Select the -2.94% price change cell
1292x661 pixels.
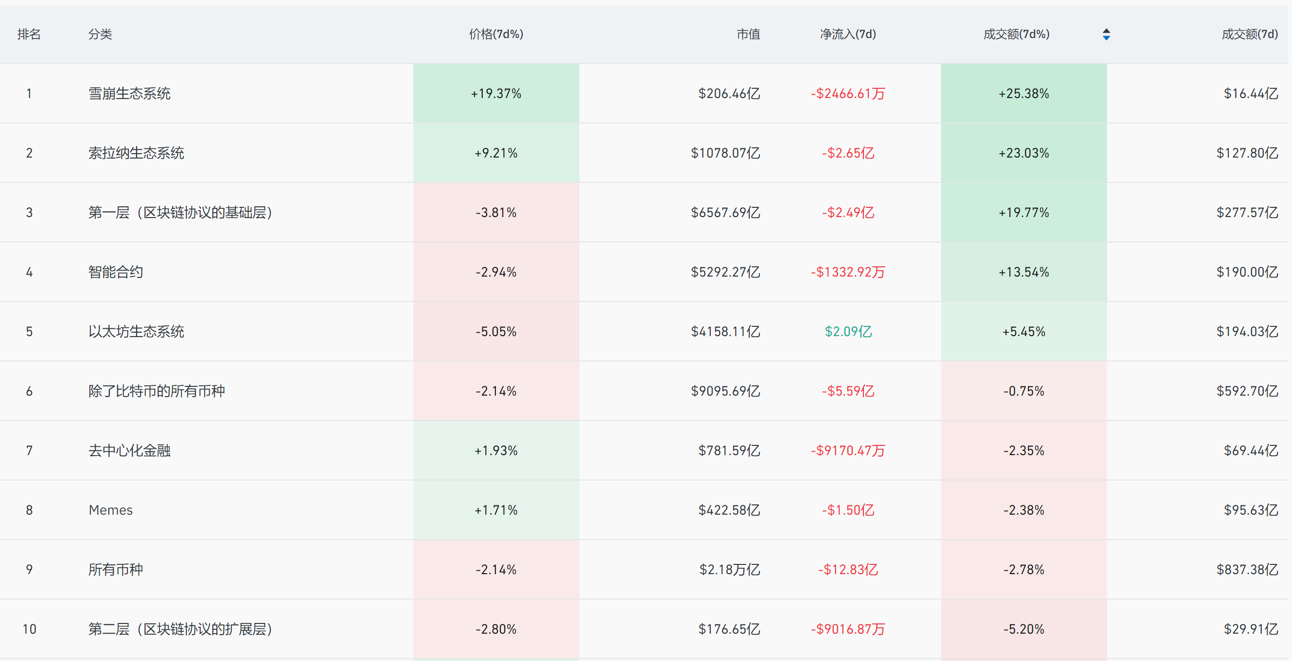pyautogui.click(x=496, y=272)
